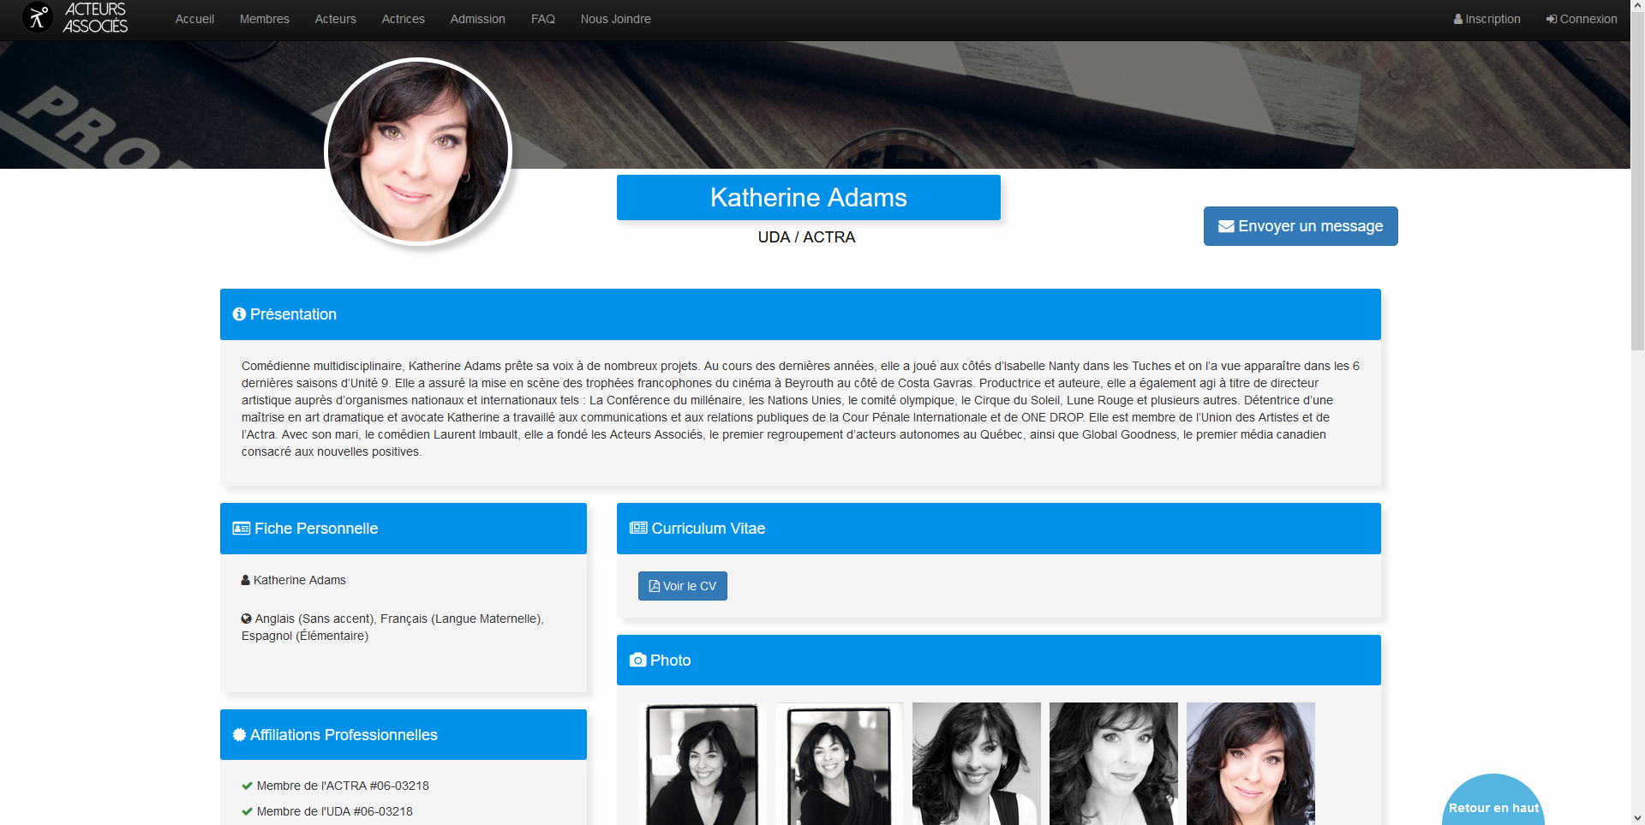Image resolution: width=1645 pixels, height=825 pixels.
Task: Click the green checkmark beside ACTRA membership
Action: (x=247, y=786)
